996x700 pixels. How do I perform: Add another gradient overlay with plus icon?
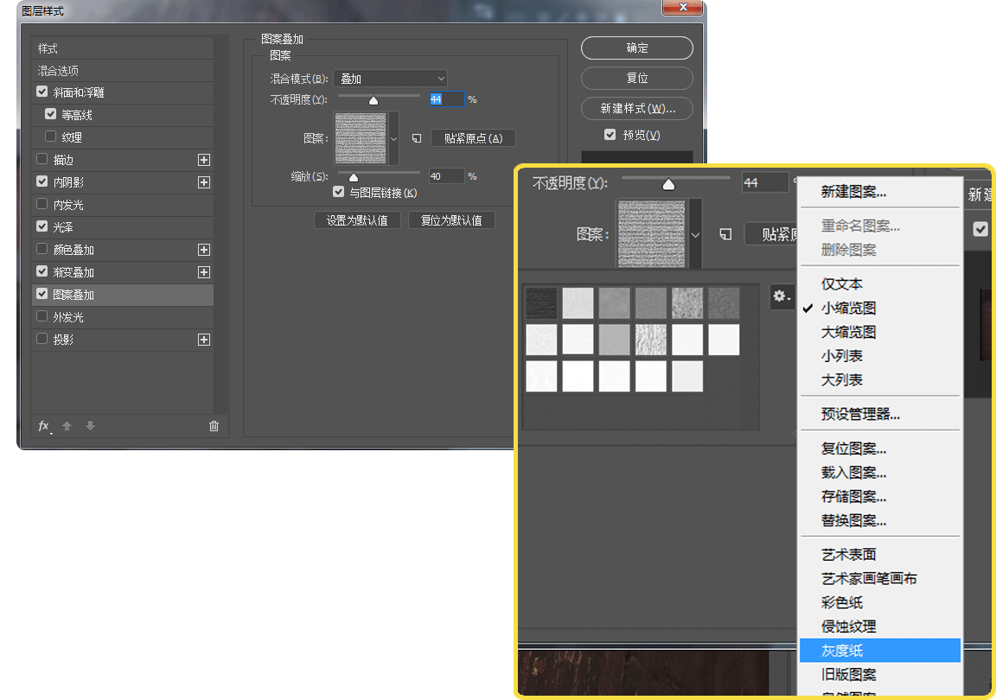[204, 272]
